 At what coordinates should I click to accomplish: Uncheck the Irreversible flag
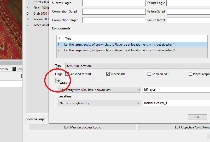click(108, 74)
